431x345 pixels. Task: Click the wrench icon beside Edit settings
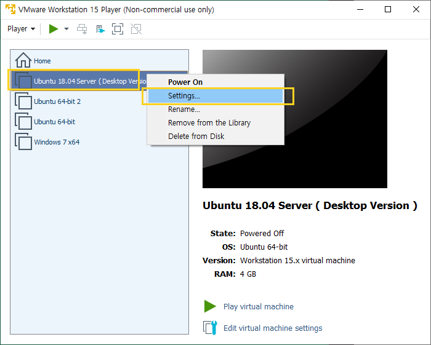pyautogui.click(x=210, y=328)
